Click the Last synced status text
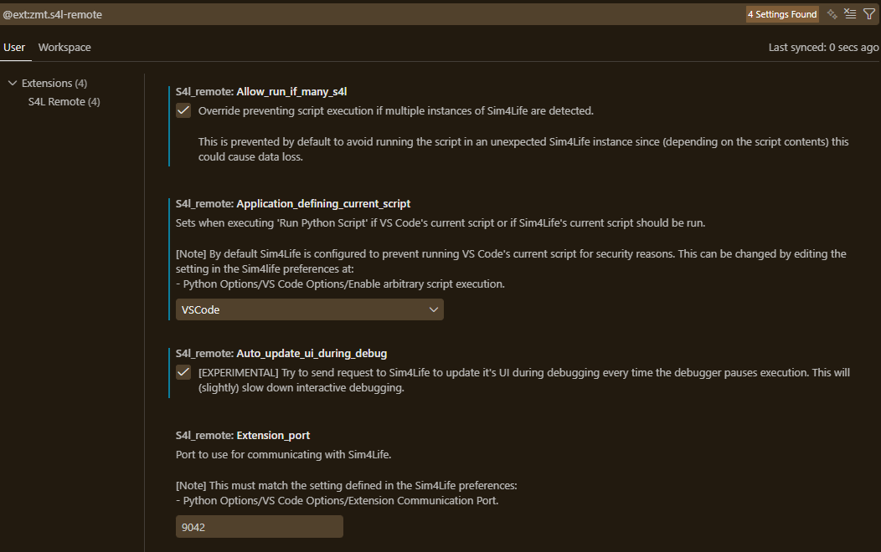The height and width of the screenshot is (552, 881). [823, 49]
